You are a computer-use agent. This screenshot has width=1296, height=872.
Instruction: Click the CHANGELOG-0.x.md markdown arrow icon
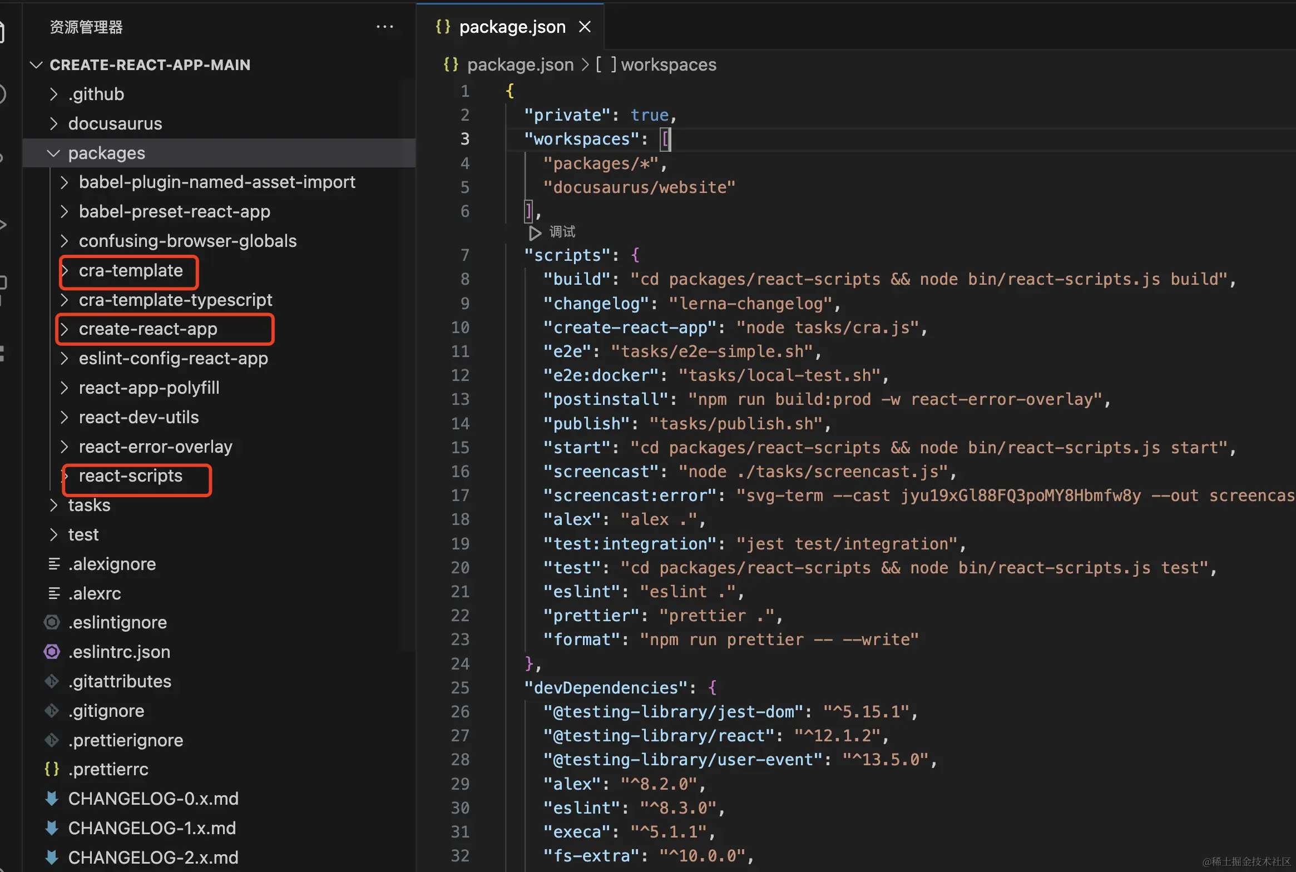(52, 799)
